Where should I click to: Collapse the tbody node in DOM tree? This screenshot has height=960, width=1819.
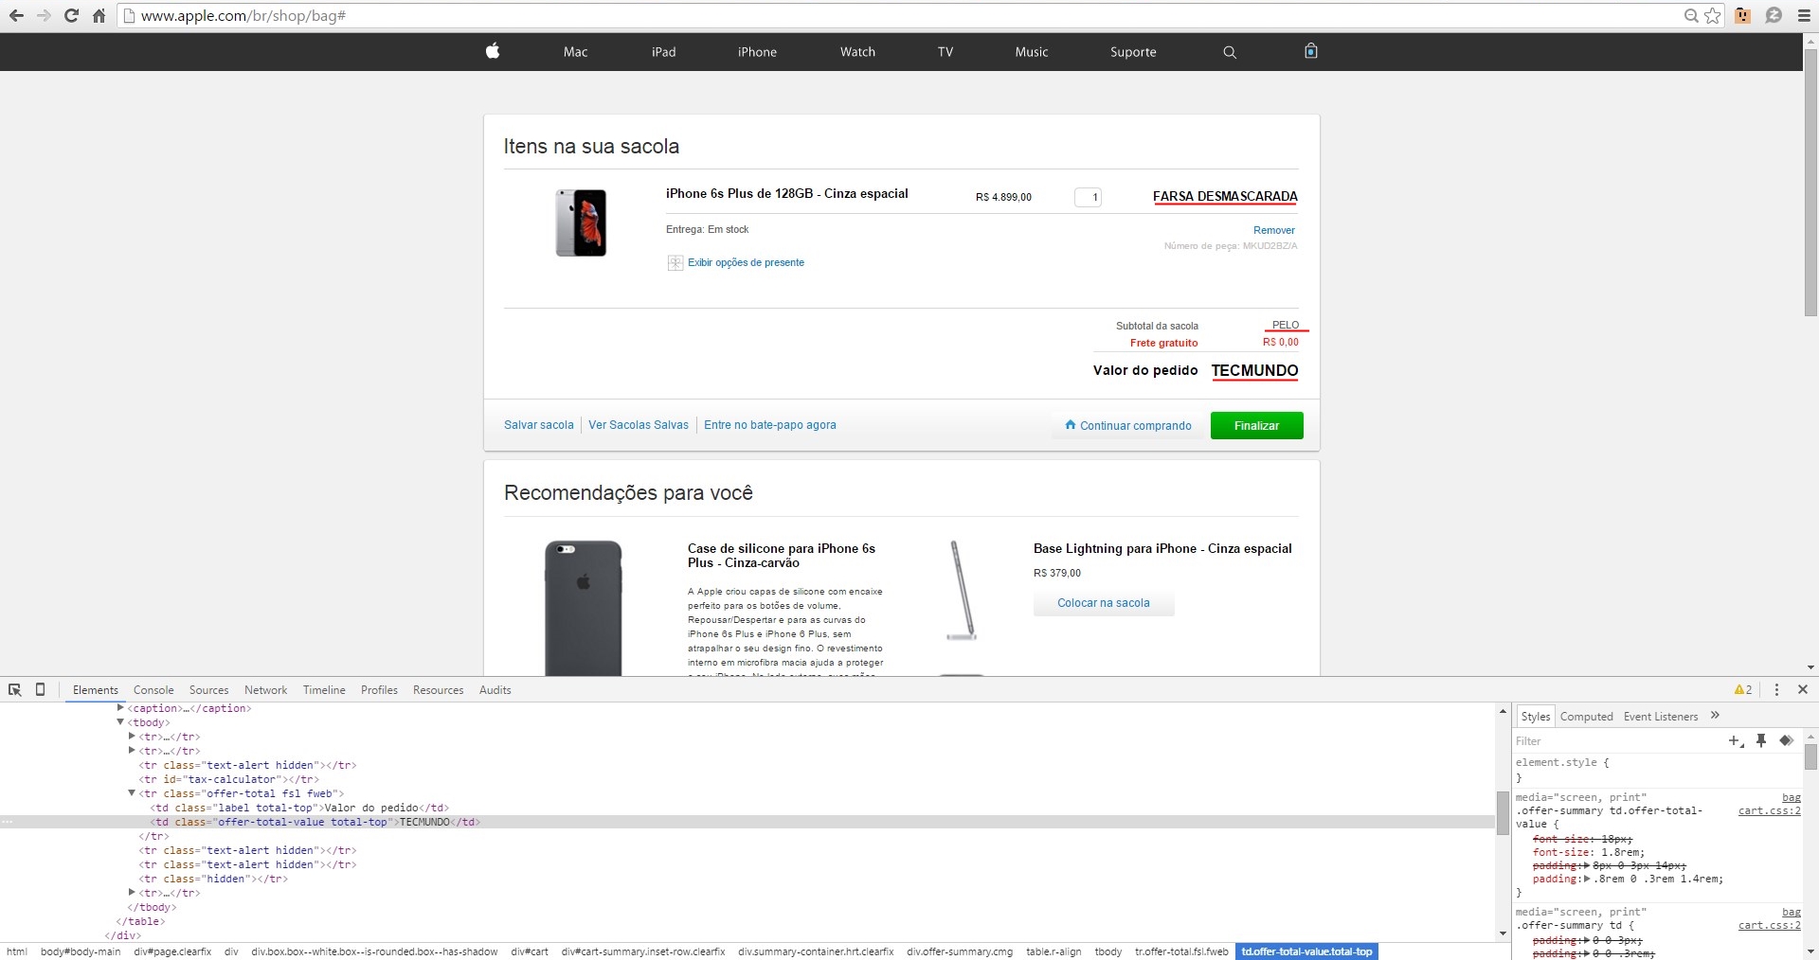(x=120, y=721)
